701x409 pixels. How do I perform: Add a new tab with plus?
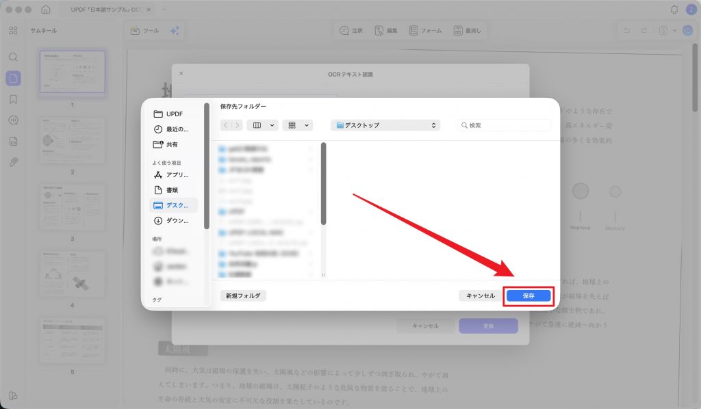point(164,10)
